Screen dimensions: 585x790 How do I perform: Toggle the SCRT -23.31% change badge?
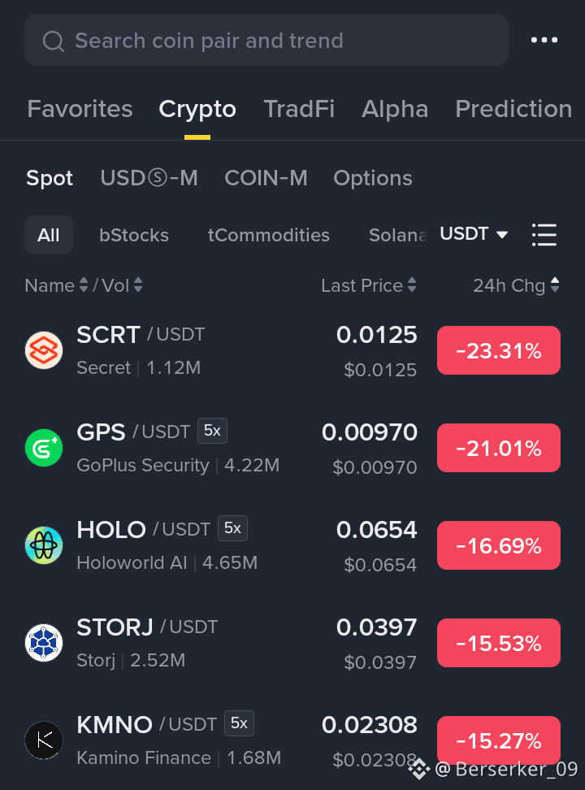coord(499,350)
